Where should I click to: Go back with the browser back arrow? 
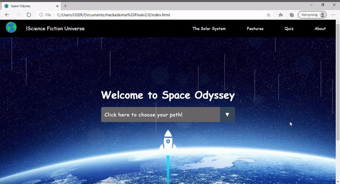7,15
